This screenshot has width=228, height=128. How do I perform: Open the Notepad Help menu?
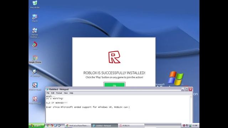point(71,93)
